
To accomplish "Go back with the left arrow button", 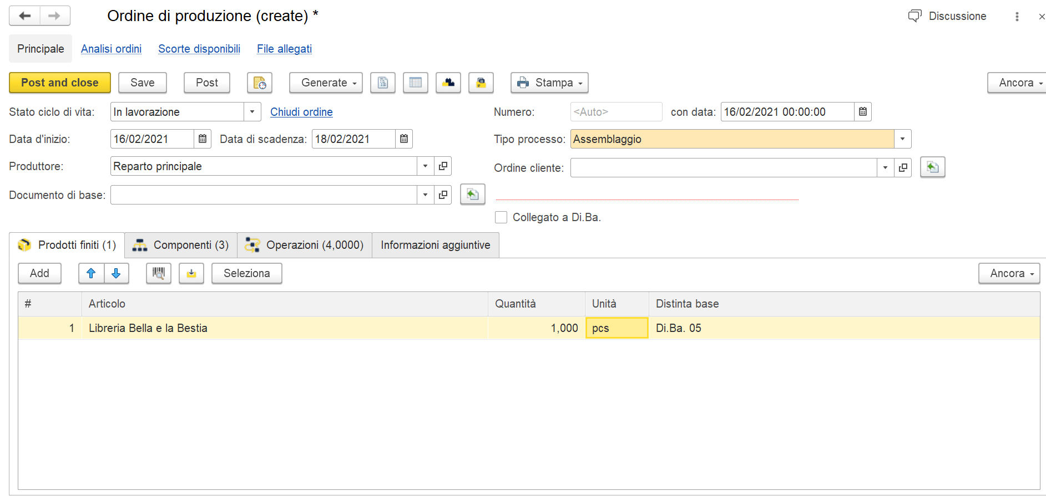I will click(x=24, y=16).
